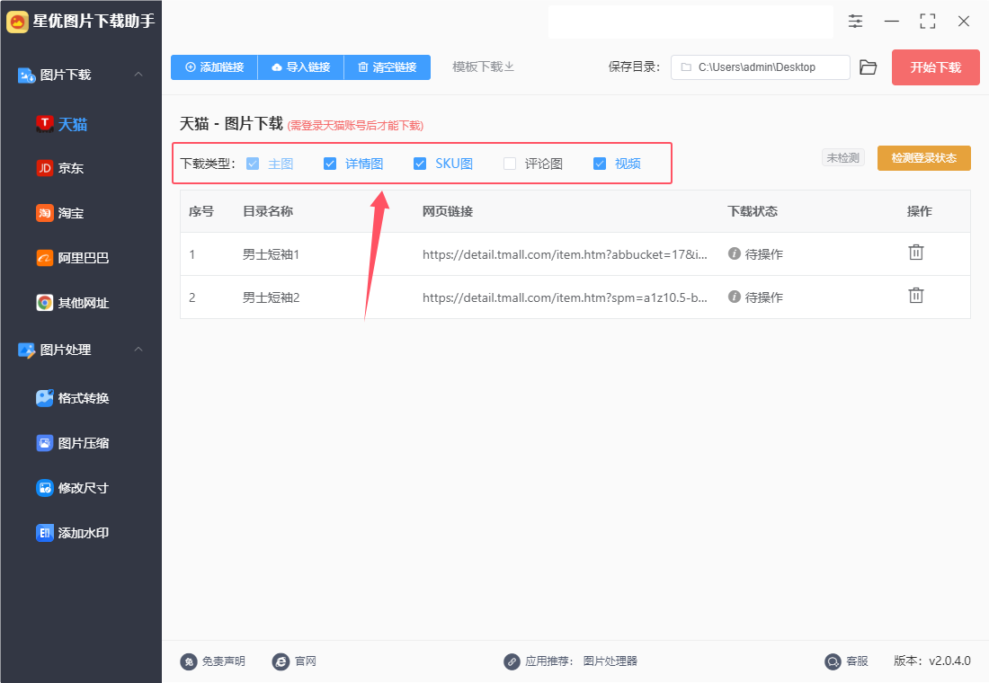Image resolution: width=989 pixels, height=683 pixels.
Task: Collapse the 图片处理 section chevron
Action: coord(138,350)
